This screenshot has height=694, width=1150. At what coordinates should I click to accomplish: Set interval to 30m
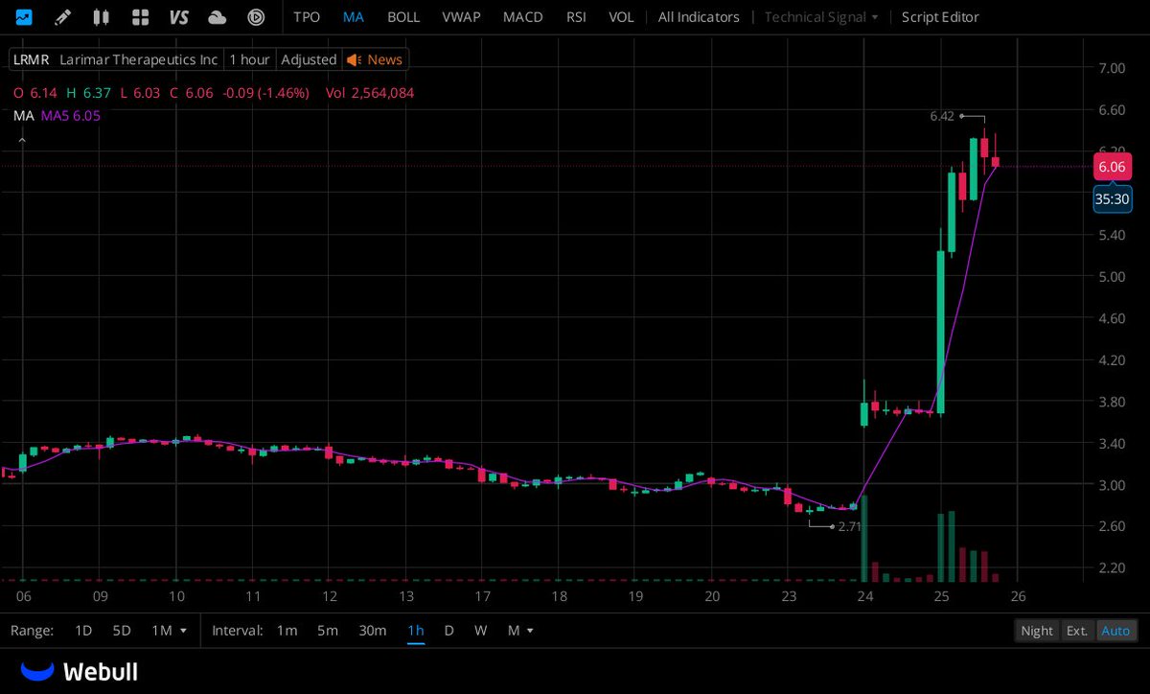tap(373, 631)
